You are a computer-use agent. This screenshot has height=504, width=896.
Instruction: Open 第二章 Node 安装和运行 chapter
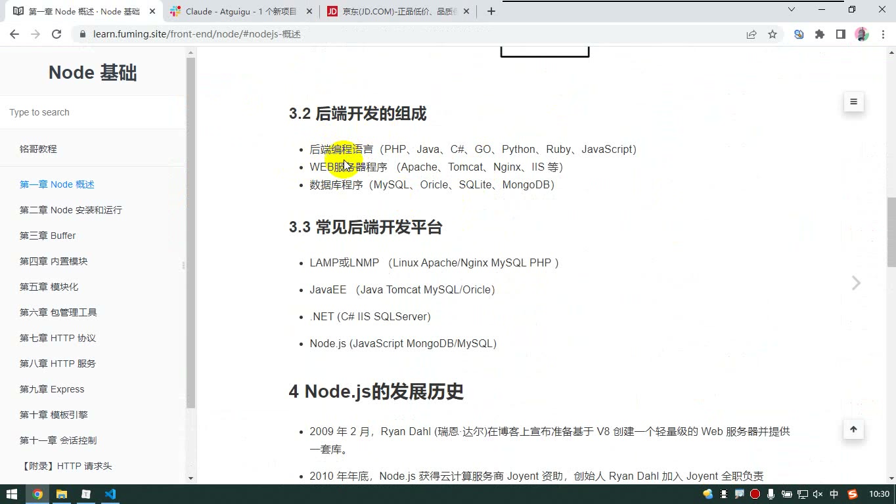click(x=71, y=210)
